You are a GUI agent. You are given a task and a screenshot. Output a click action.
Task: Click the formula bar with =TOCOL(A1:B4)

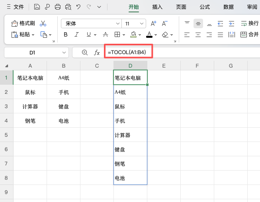[x=182, y=52]
